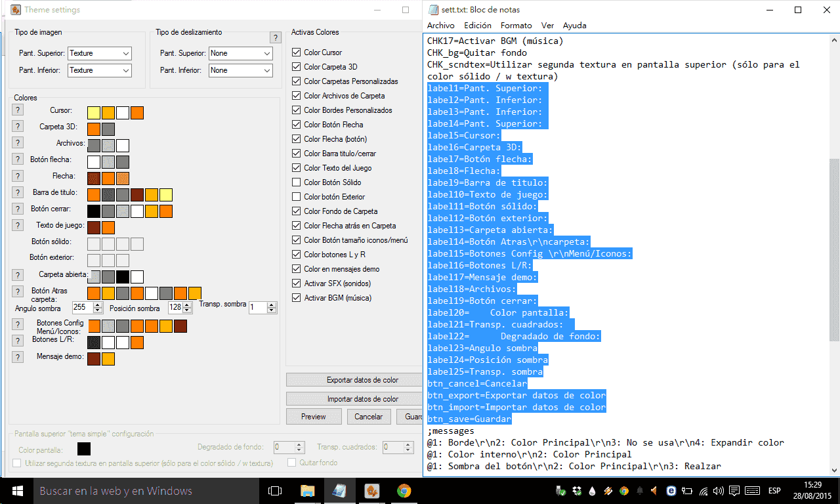840x504 pixels.
Task: Select the first orange Carpeta 3D swatch
Action: [94, 129]
